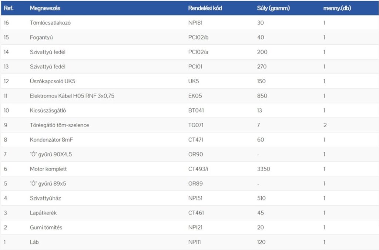The image size is (379, 250).
Task: Select the Szivattyúház part name
Action: [x=45, y=198]
